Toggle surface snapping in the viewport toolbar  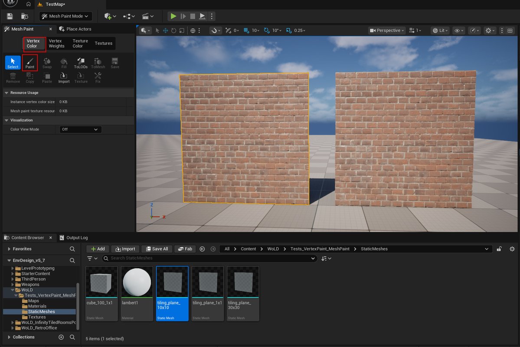pos(214,30)
